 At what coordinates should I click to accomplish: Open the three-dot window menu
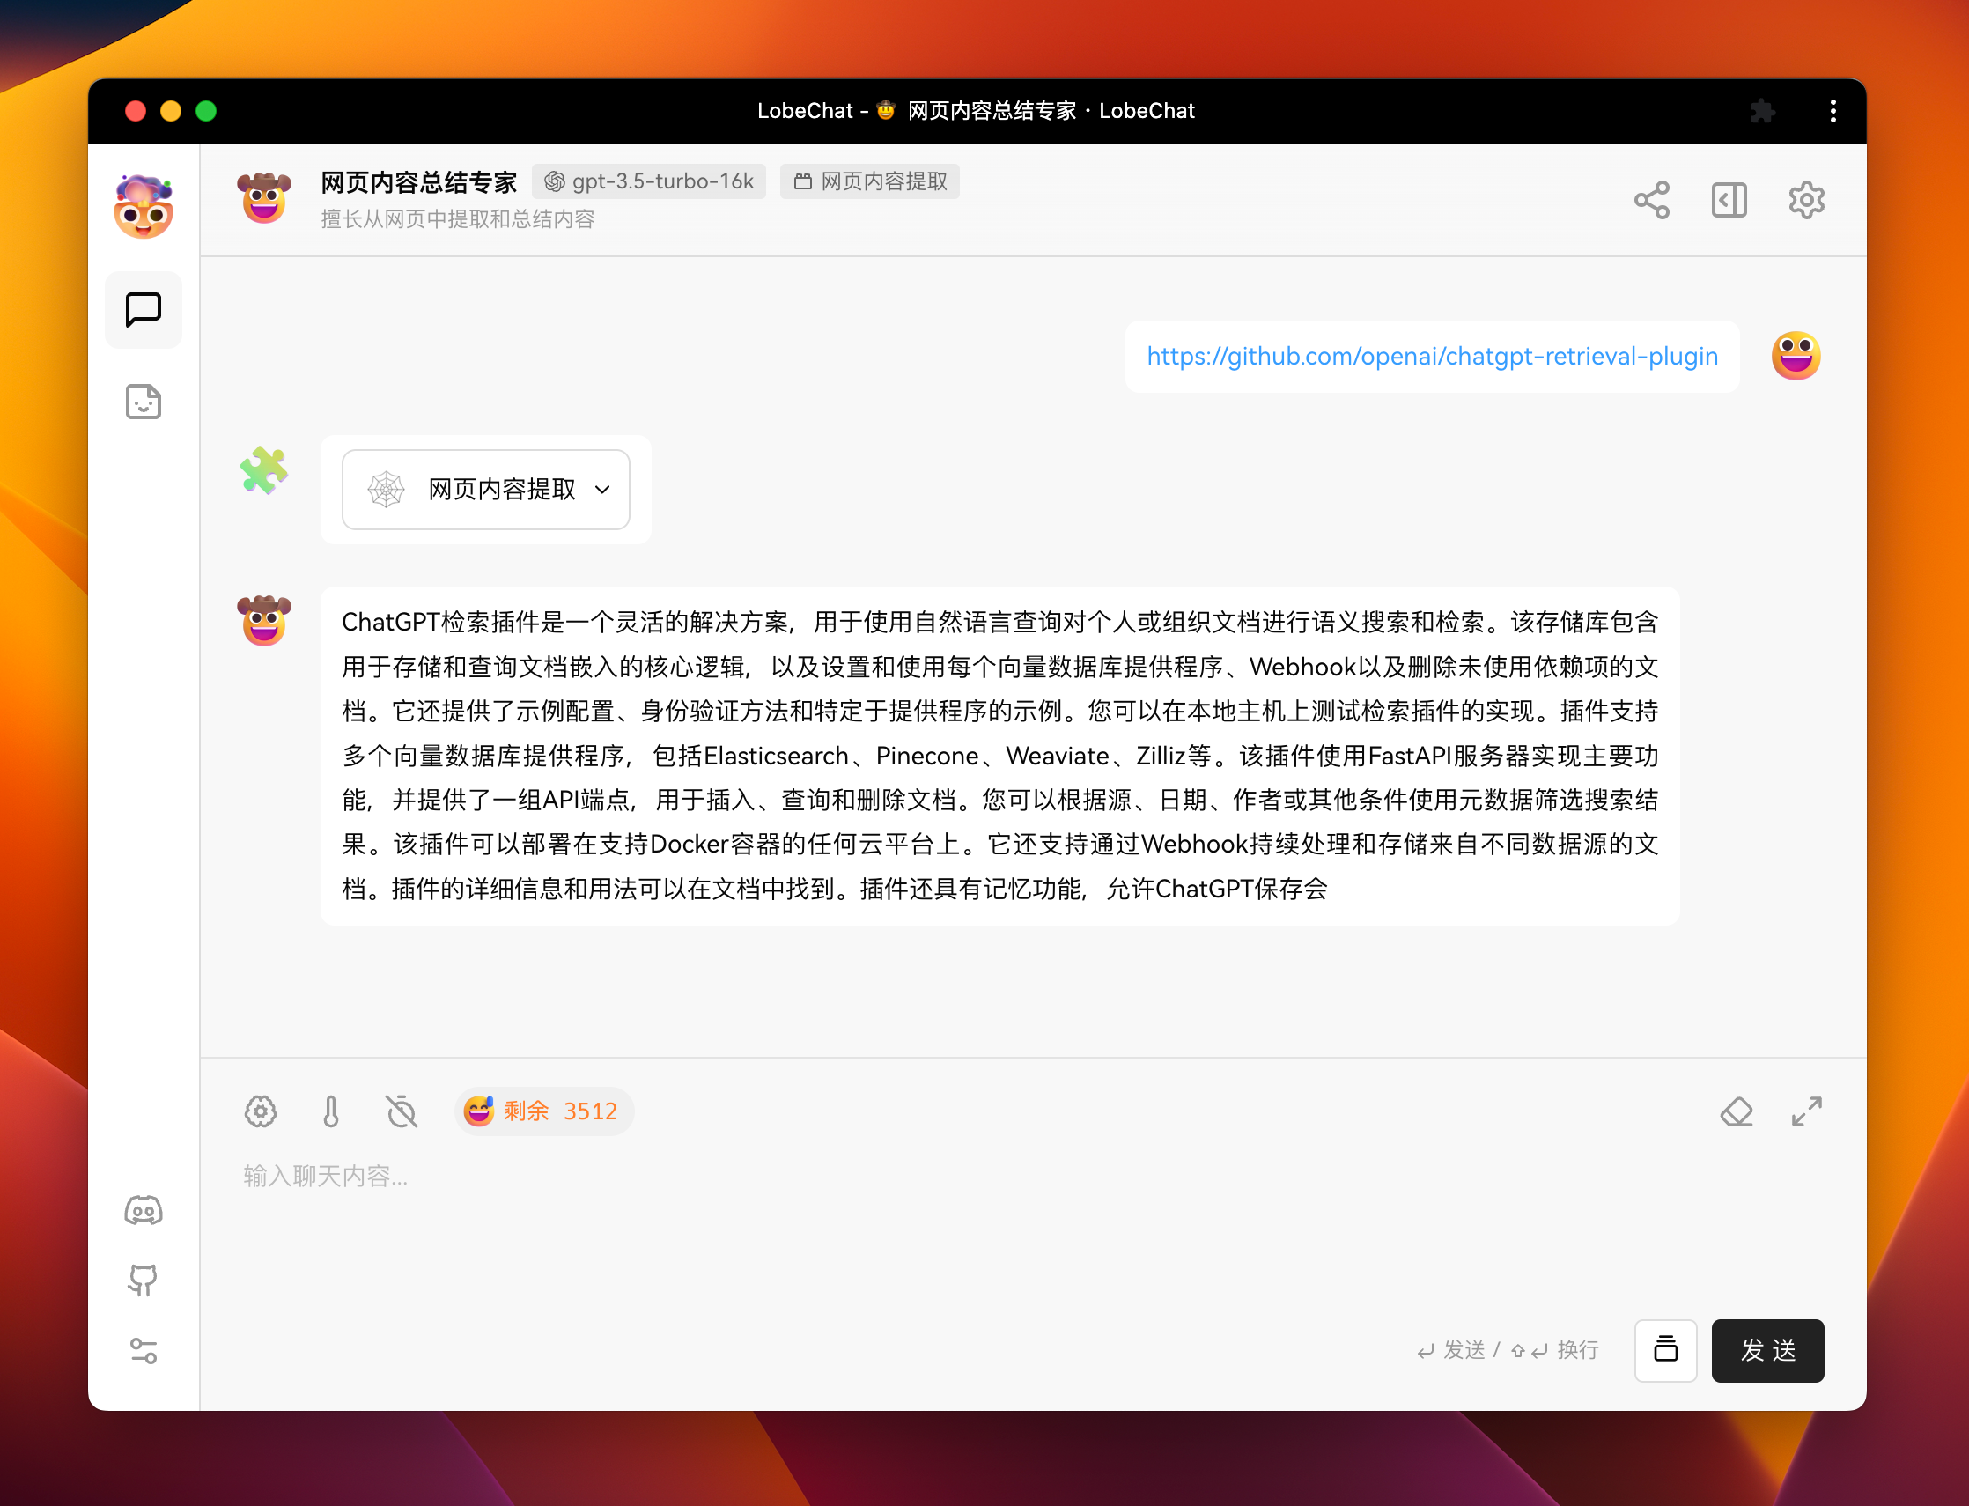(x=1833, y=111)
